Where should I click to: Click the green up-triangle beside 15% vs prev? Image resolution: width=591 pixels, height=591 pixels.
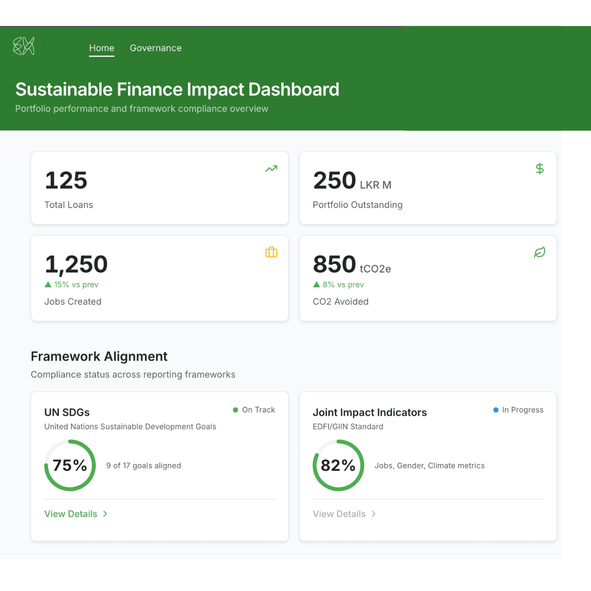click(x=48, y=285)
